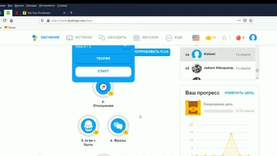Bookmark this page with the star
277x156 pixels.
(251, 20)
